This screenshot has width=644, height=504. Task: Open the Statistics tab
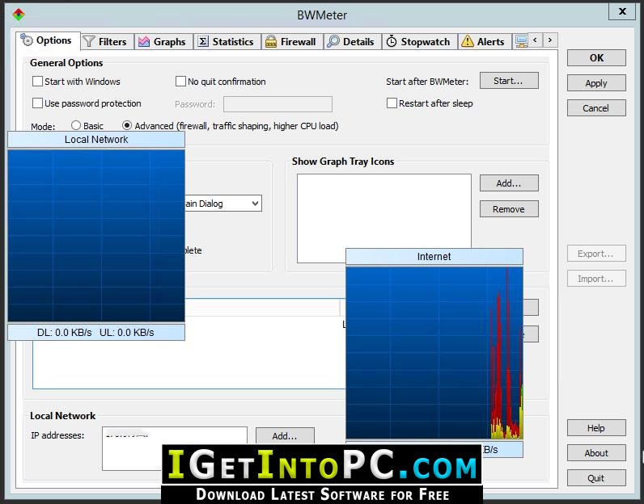pos(227,41)
